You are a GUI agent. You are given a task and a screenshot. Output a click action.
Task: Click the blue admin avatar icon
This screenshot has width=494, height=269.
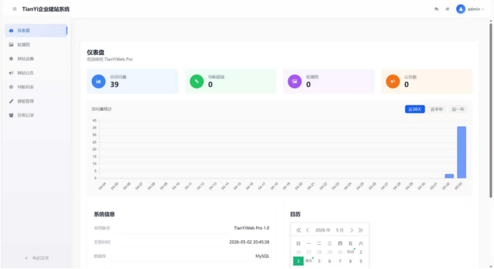[x=460, y=9]
